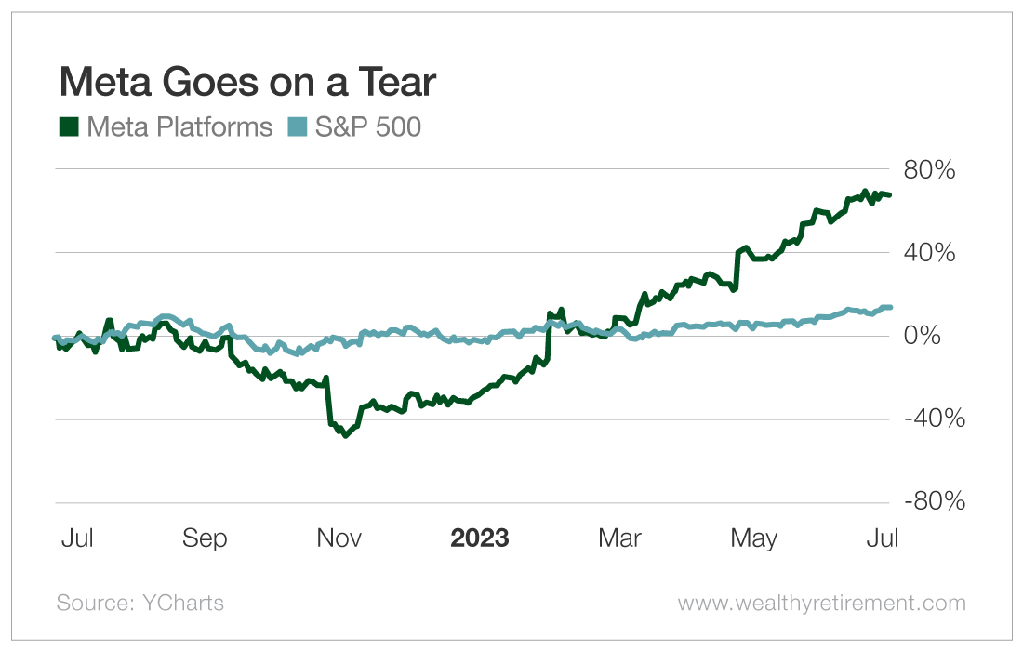Viewport: 1023px width, 651px height.
Task: Select the S&P 500 legend label
Action: point(368,127)
